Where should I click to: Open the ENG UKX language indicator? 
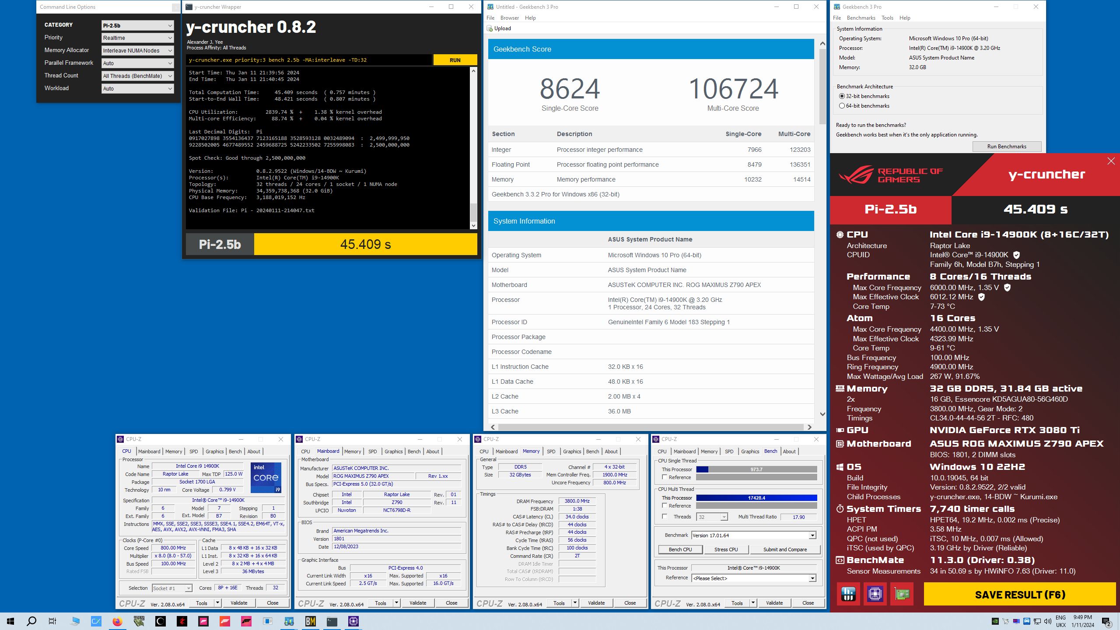(1060, 621)
